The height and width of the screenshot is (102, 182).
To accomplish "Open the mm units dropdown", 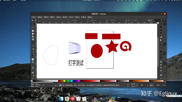I will 150,20.
